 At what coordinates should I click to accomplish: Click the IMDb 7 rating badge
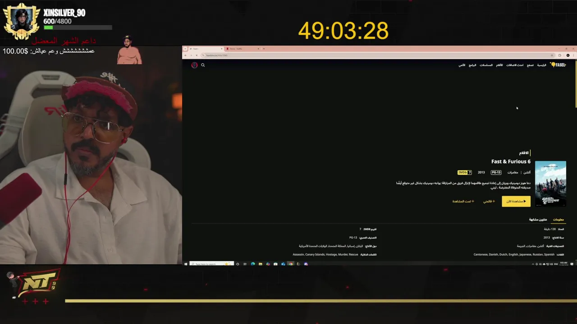point(464,172)
